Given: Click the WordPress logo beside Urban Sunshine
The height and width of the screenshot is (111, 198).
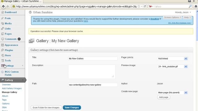Looking at the screenshot, I should click(30, 12).
